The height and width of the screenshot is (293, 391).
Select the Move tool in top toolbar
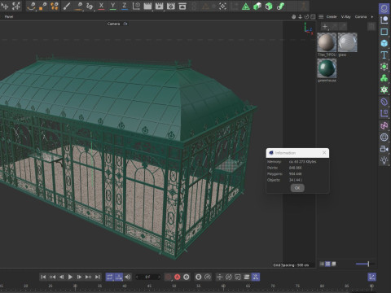click(5, 6)
